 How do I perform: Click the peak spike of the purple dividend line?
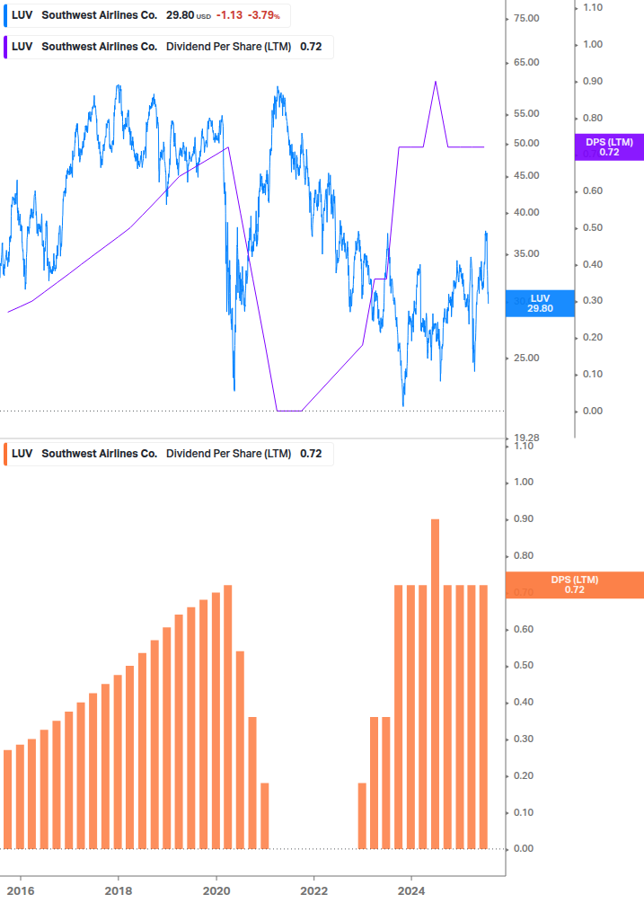pos(435,83)
